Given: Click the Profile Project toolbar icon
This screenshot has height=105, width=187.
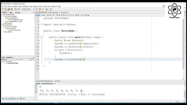Looking at the screenshot, I should point(51,9).
